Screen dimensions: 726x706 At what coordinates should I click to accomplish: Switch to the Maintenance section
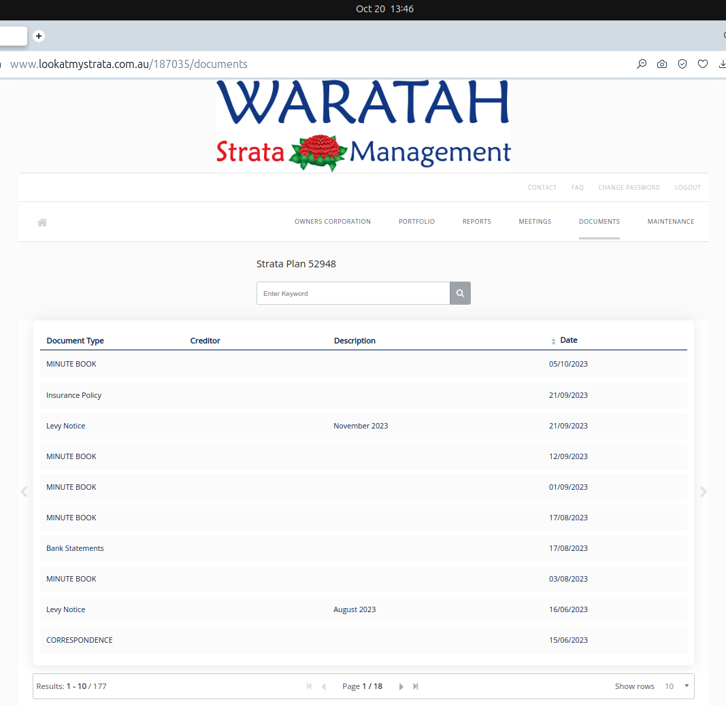pyautogui.click(x=670, y=222)
